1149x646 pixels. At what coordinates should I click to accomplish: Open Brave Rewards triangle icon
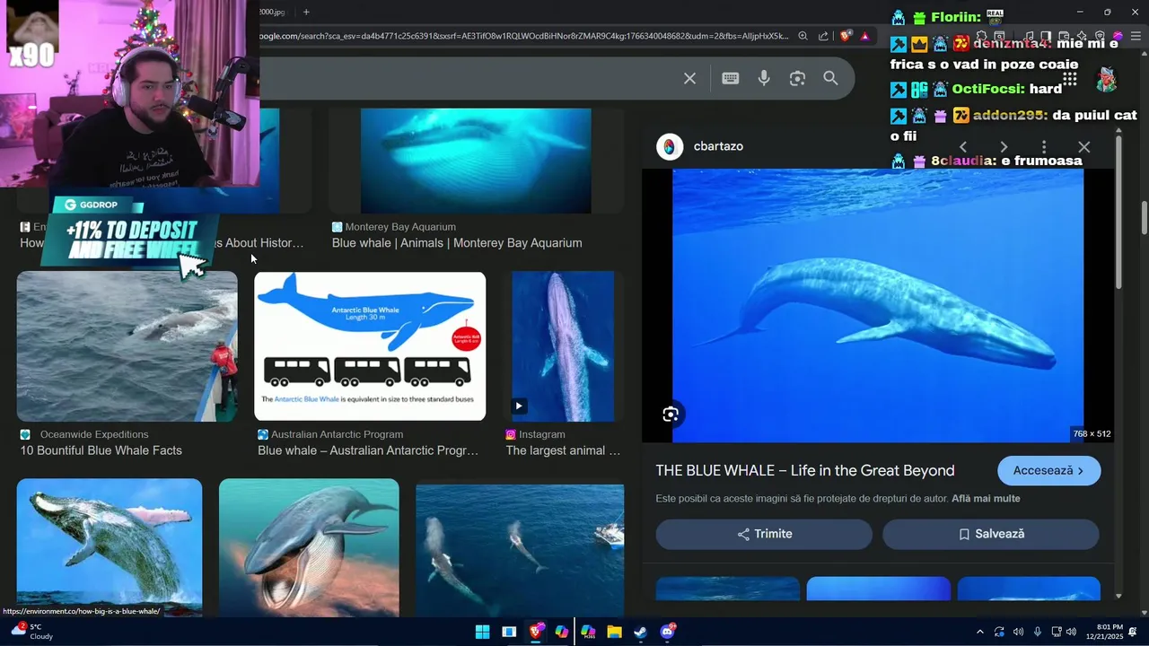coord(864,36)
